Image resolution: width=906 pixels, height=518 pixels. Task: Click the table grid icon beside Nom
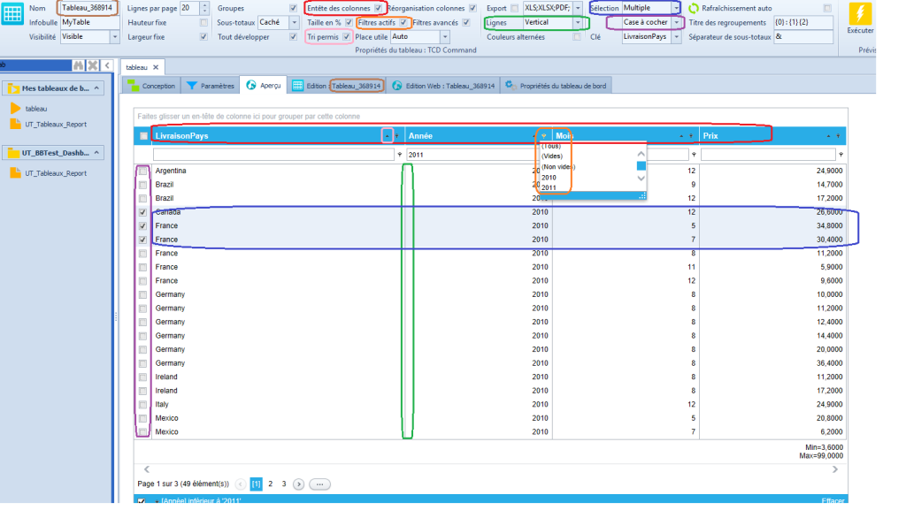(12, 13)
